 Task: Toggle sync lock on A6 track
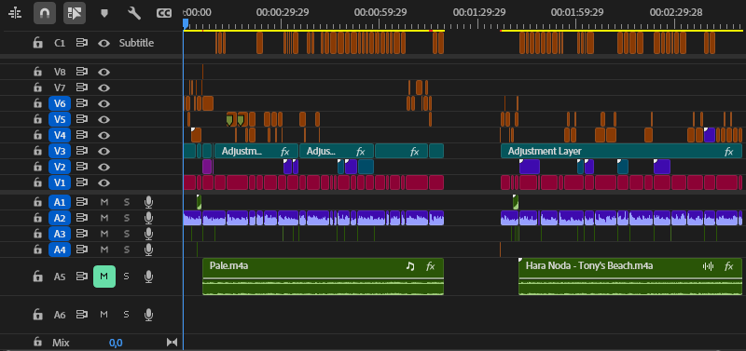[82, 314]
